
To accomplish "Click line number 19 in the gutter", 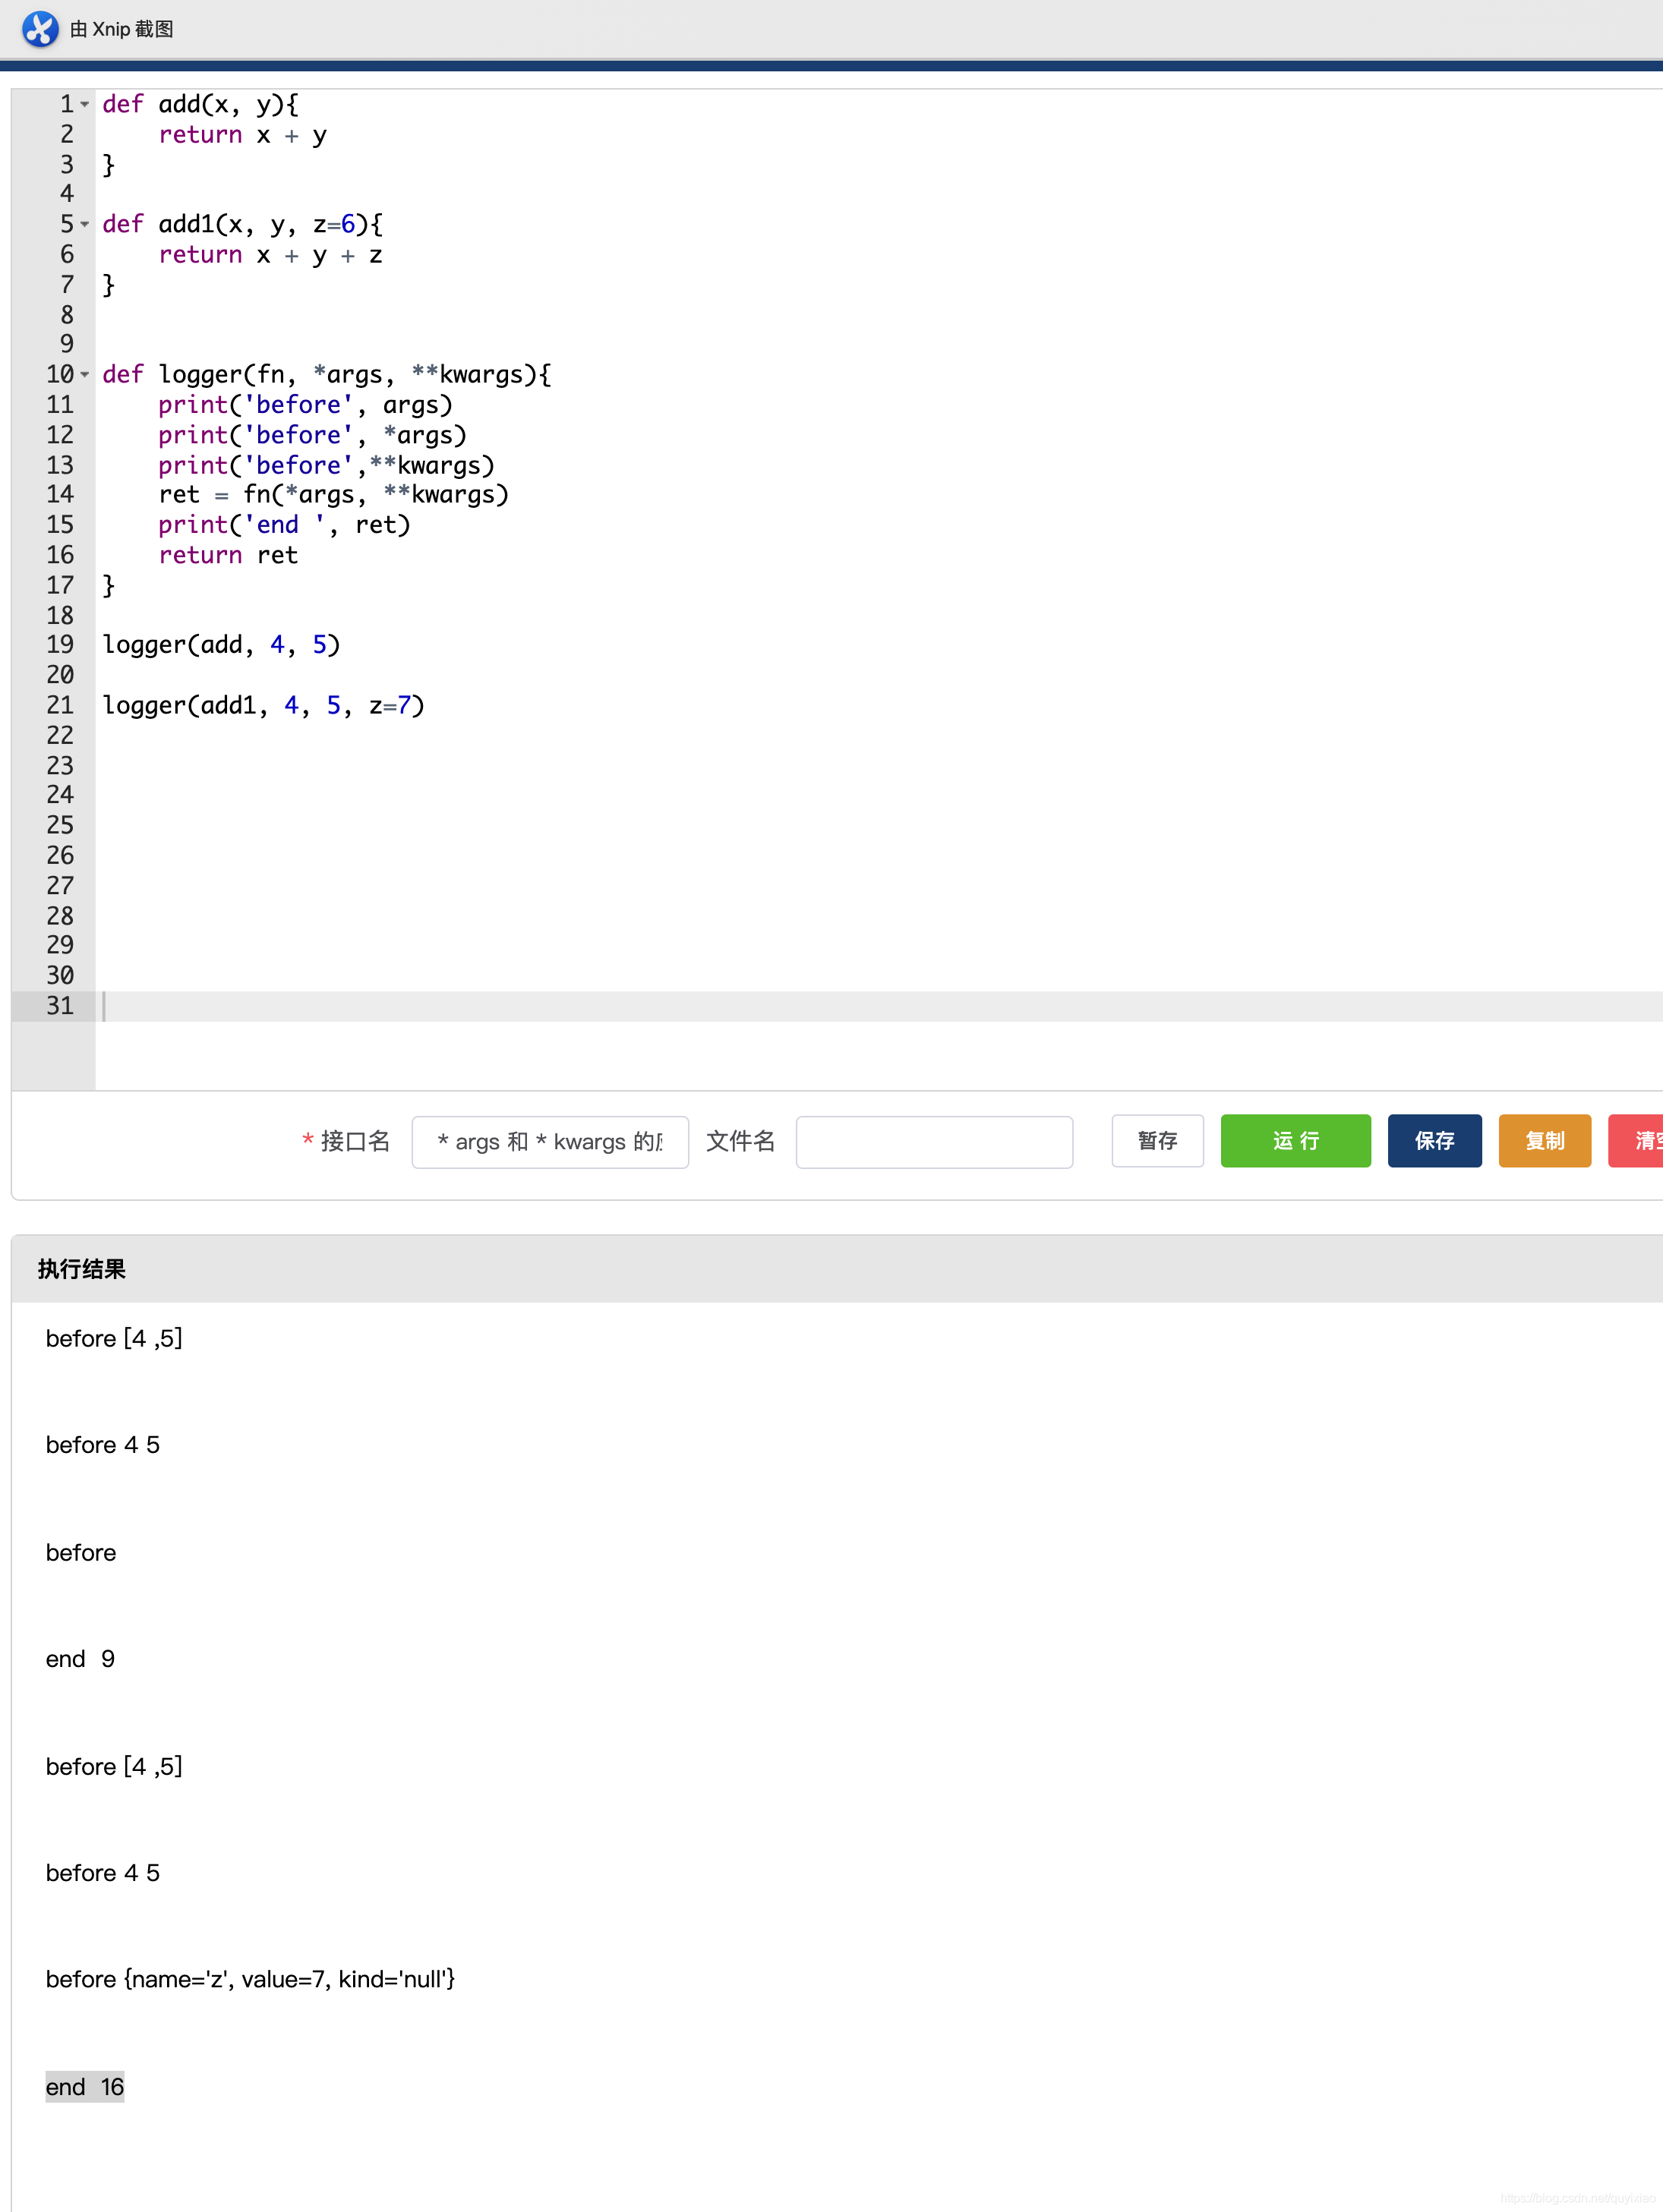I will coord(60,645).
